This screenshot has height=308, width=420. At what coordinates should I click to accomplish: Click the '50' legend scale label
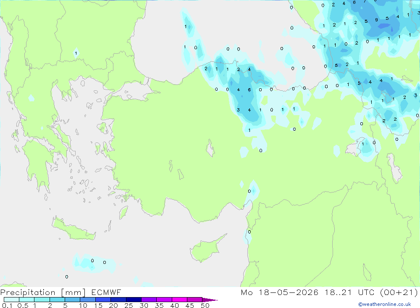[x=205, y=305]
